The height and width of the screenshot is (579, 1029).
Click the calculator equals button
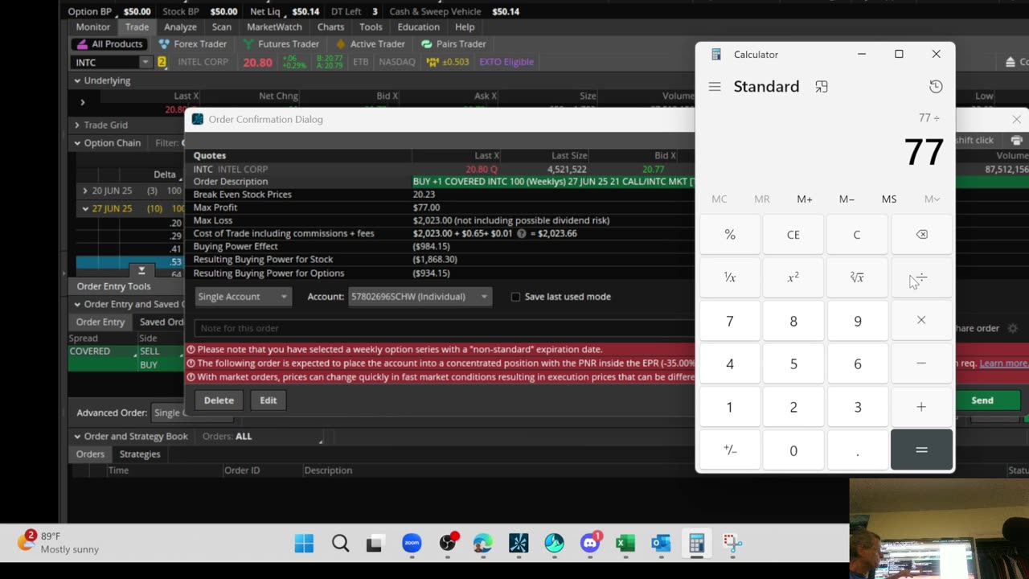pyautogui.click(x=921, y=450)
